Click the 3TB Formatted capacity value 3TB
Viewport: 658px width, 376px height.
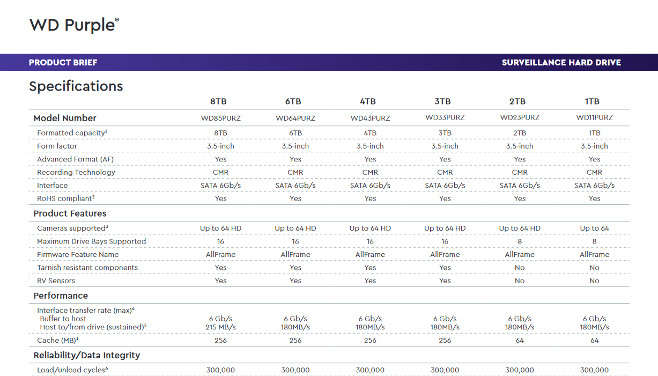(x=445, y=133)
